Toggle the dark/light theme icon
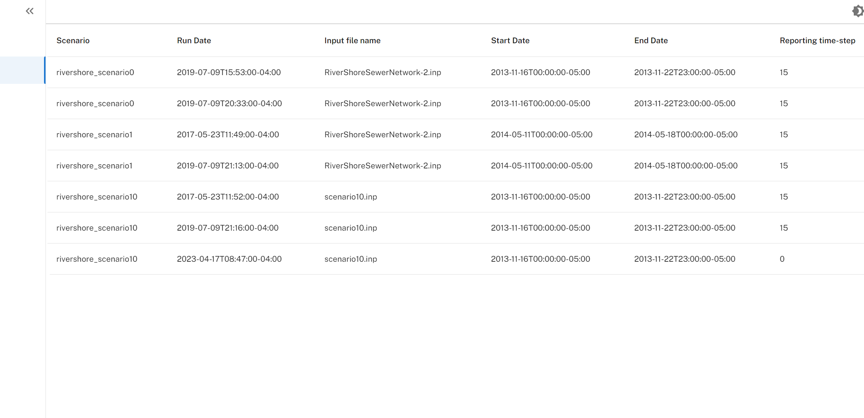Image resolution: width=864 pixels, height=418 pixels. click(x=858, y=11)
